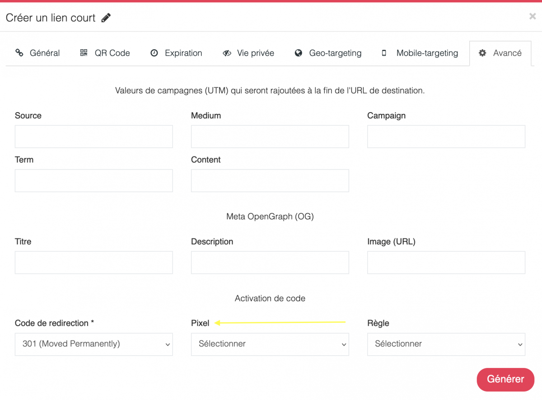Click the 'Image (URL)' field label
This screenshot has width=542, height=400.
pos(391,242)
